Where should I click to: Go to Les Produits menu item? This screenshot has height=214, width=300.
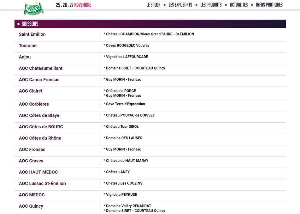(211, 5)
